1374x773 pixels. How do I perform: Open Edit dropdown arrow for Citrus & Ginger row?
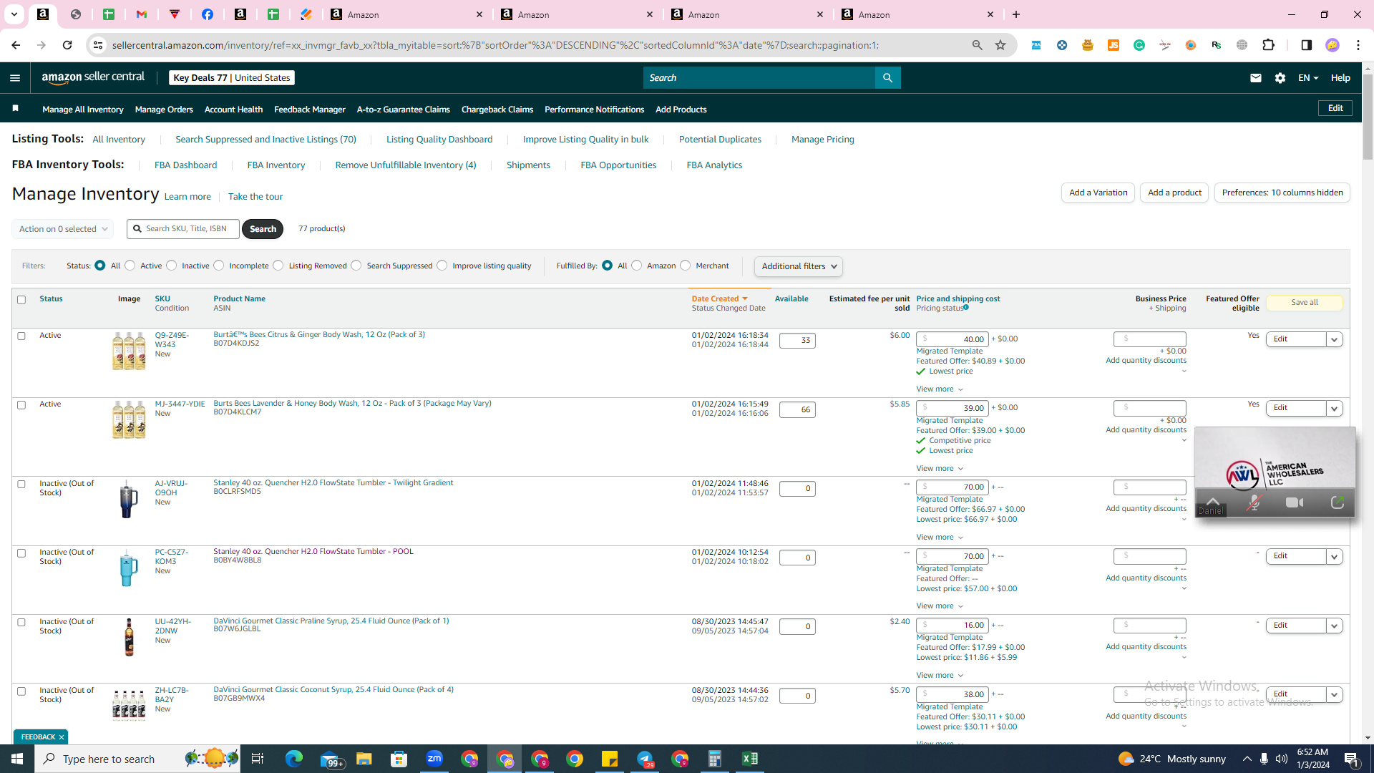click(1334, 339)
